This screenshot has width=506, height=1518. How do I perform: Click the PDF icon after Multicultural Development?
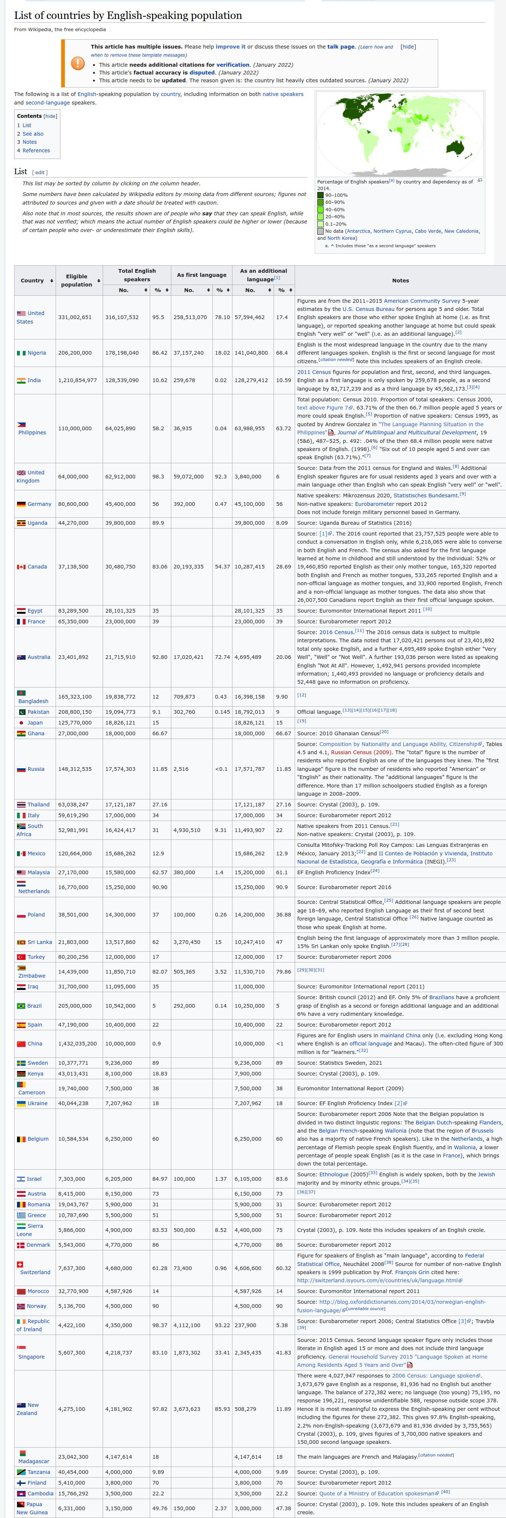point(330,432)
